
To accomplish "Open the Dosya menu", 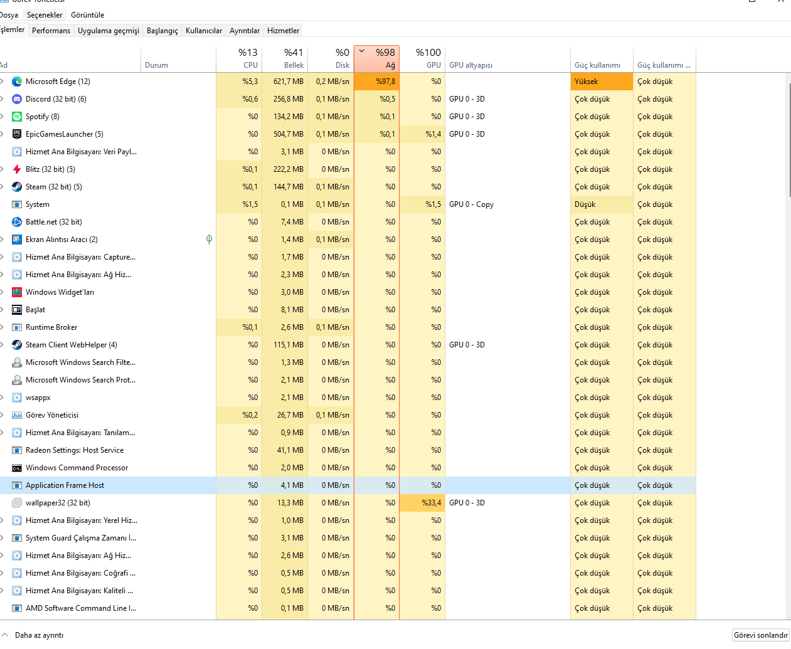I will 9,14.
